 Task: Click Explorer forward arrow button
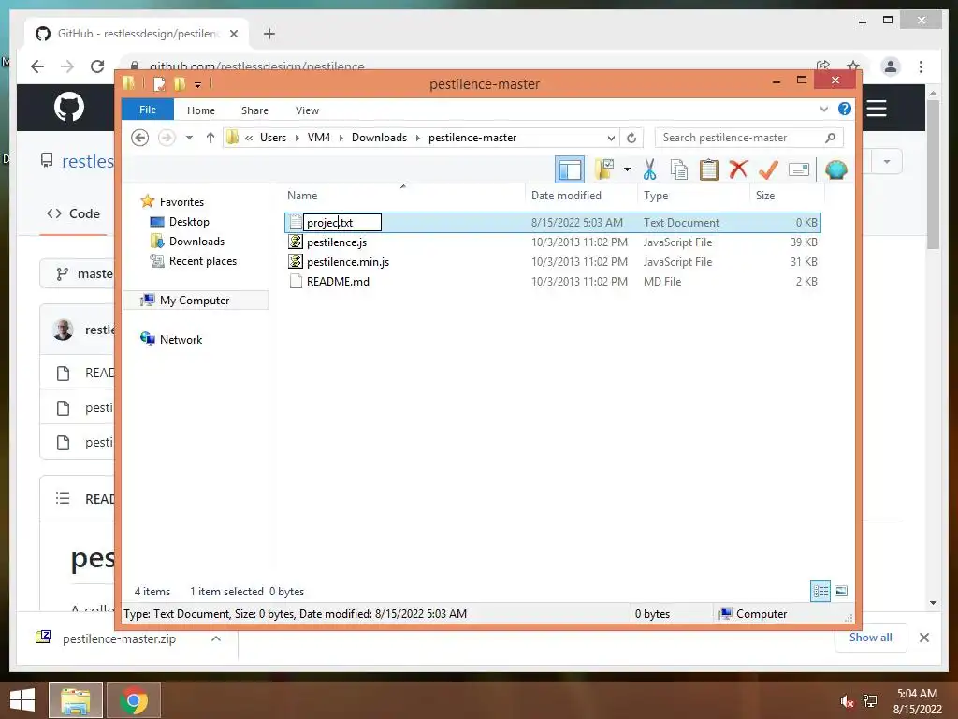coord(167,138)
